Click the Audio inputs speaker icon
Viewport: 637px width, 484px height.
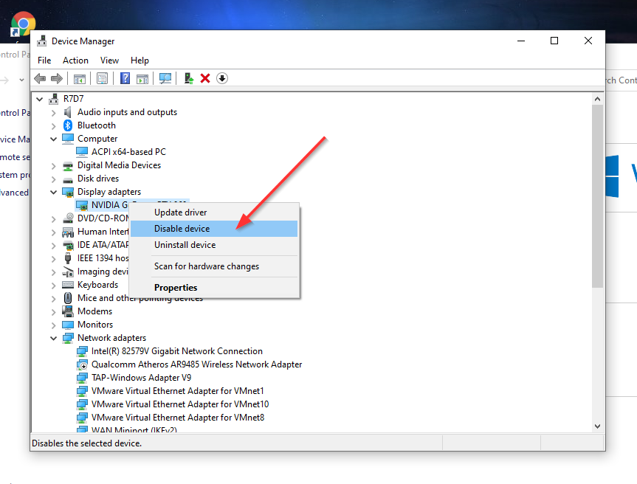pos(67,112)
